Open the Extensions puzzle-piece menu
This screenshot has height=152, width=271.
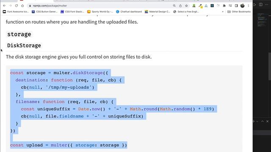click(224, 5)
